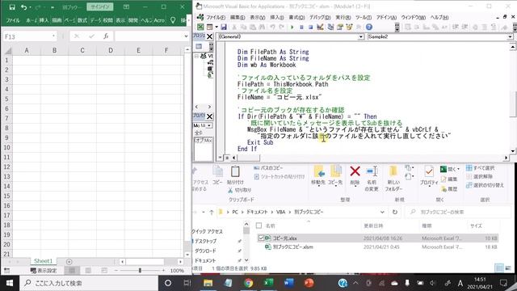
Task: Click the blue Help icon in VBA toolbar
Action: click(369, 27)
